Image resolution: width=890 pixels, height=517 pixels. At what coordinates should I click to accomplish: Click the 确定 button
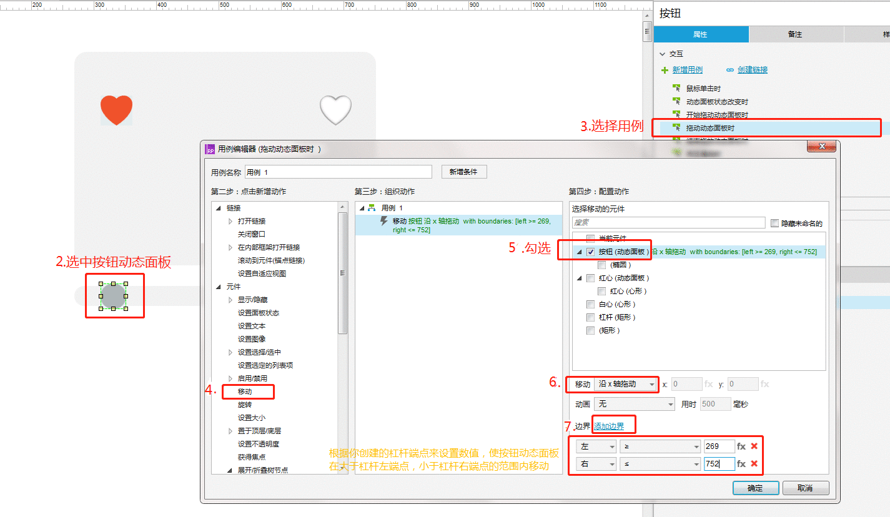tap(756, 488)
